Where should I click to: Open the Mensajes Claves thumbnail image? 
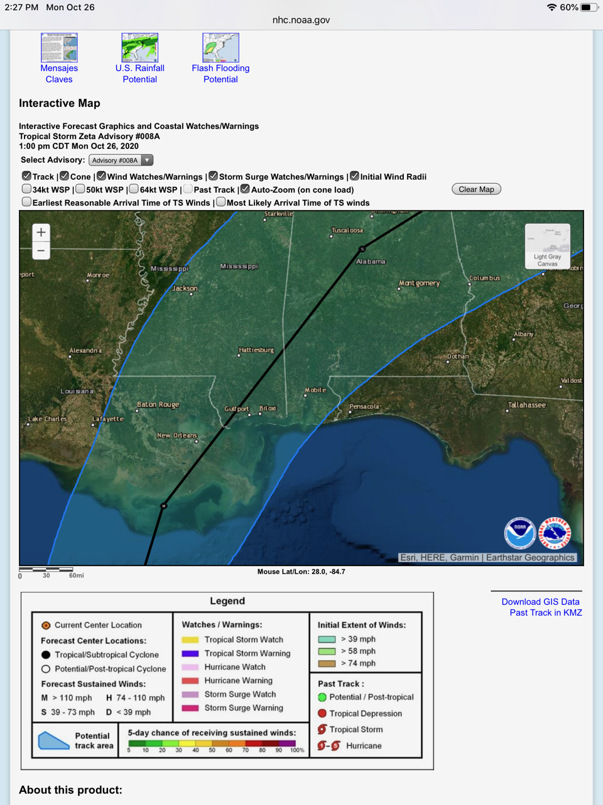point(59,48)
